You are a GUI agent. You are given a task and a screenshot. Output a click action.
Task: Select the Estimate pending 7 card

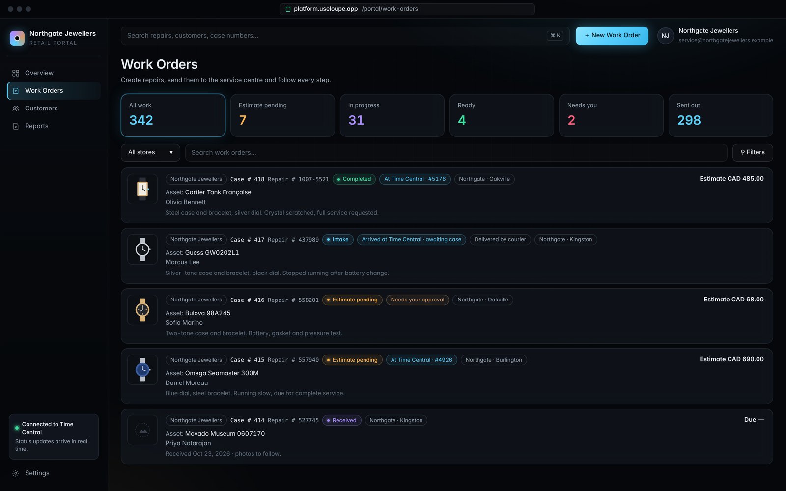(282, 115)
